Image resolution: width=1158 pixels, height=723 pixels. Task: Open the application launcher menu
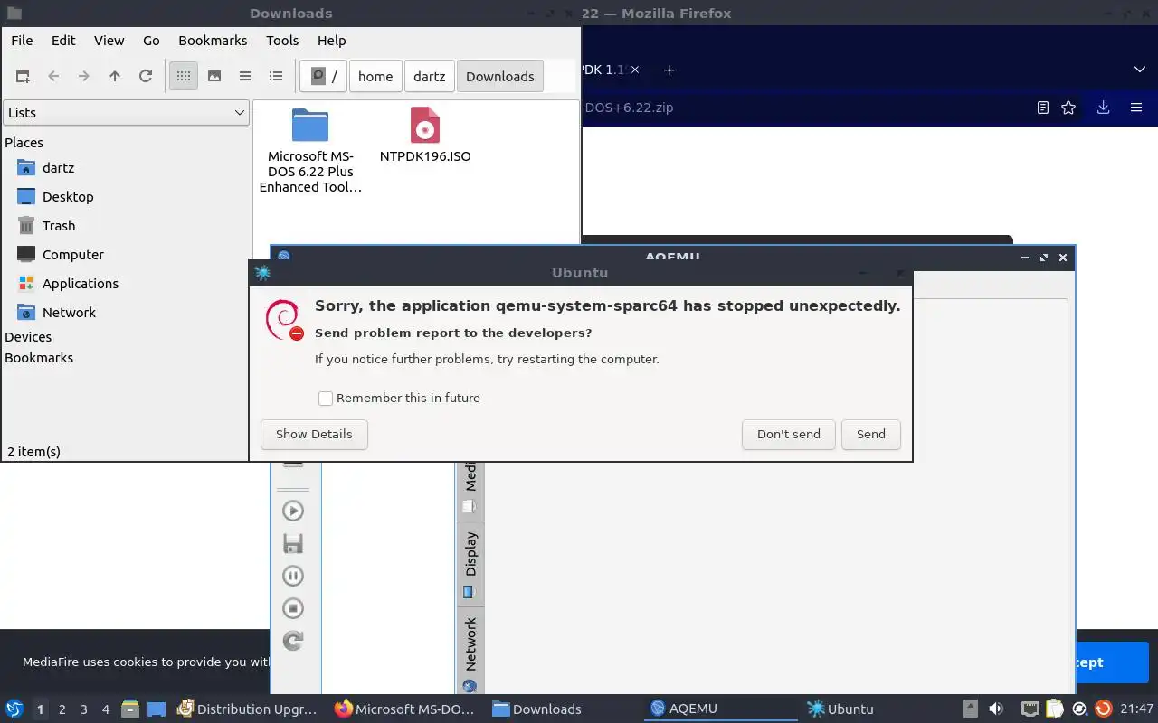[x=14, y=709]
